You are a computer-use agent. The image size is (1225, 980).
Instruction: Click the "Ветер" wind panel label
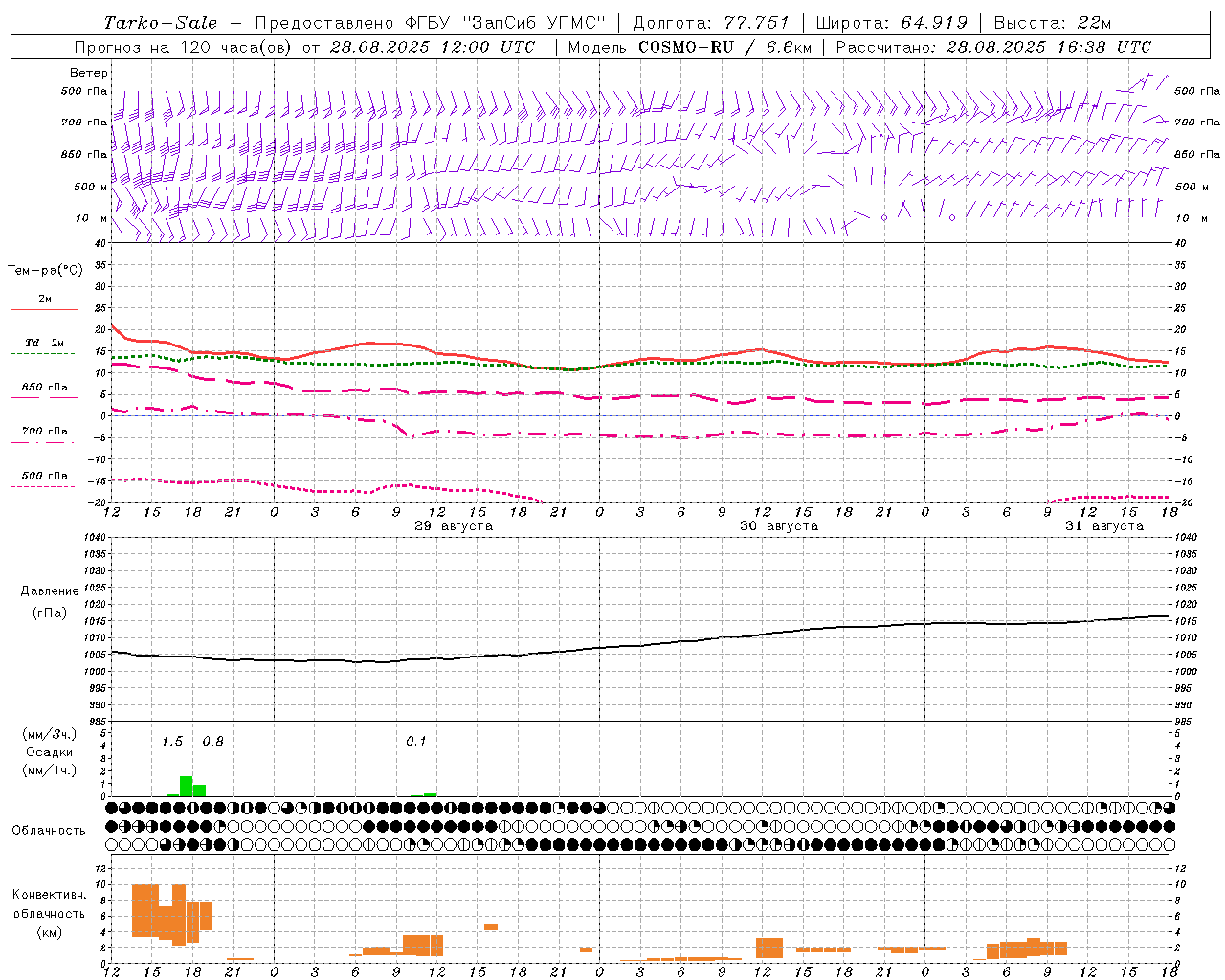(89, 73)
